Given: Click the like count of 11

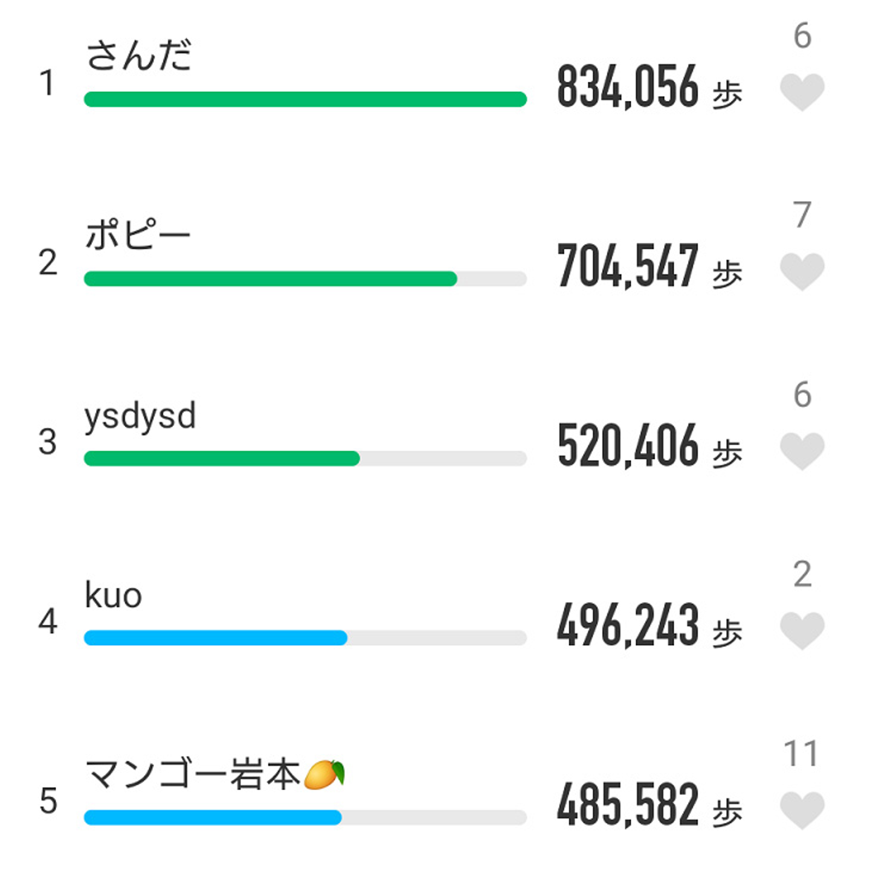Looking at the screenshot, I should (801, 753).
